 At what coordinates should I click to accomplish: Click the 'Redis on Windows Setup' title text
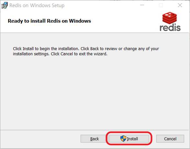point(37,5)
